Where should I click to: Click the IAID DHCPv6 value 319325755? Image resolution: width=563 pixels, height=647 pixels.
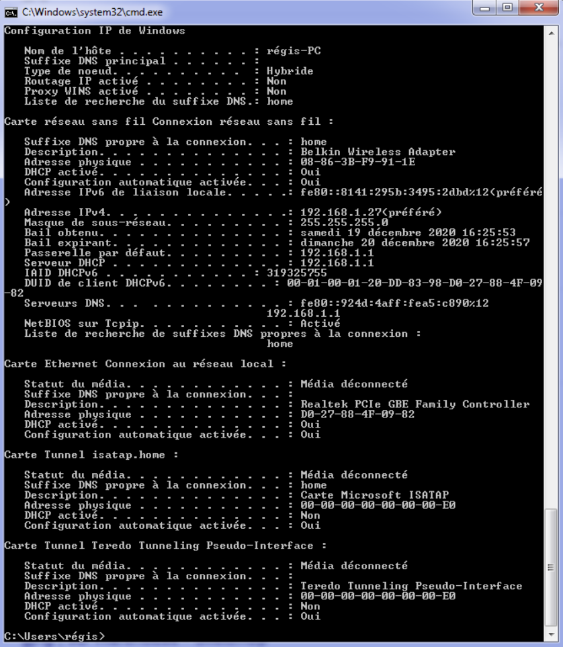(x=296, y=272)
